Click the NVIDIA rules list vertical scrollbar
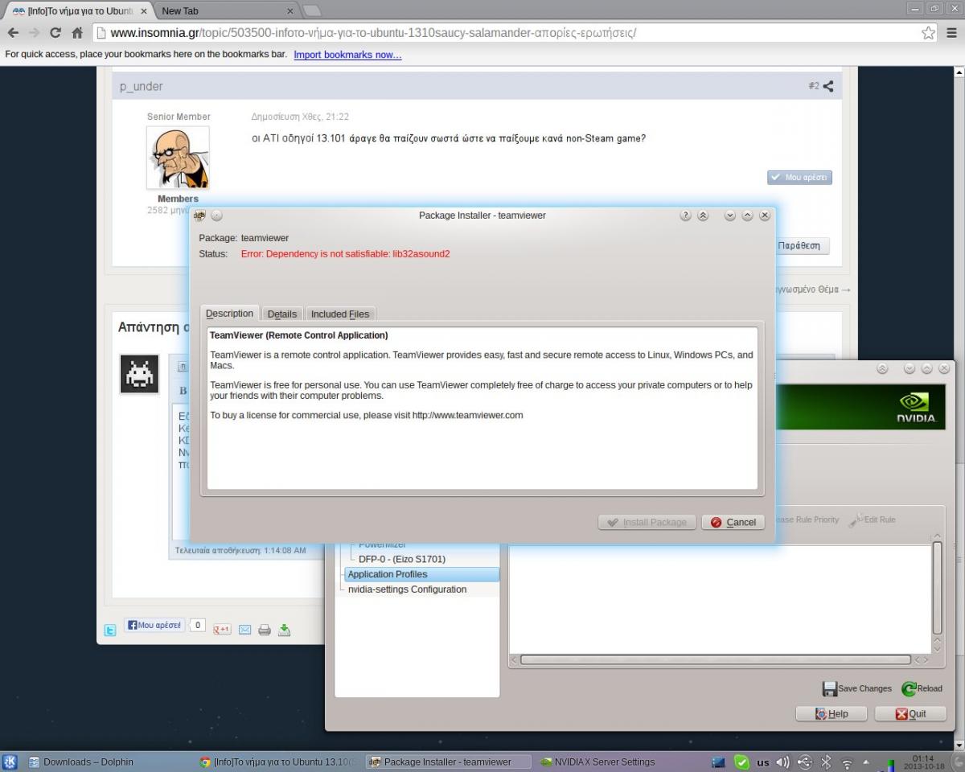965x772 pixels. click(937, 589)
